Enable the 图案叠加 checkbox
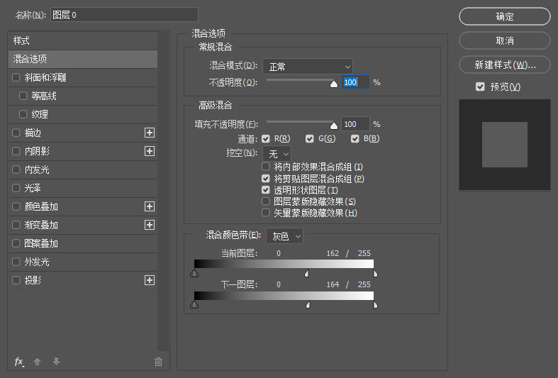 point(16,243)
